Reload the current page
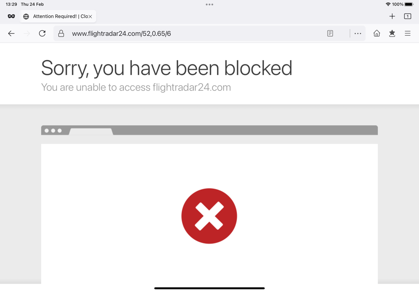The width and height of the screenshot is (419, 292). point(42,33)
